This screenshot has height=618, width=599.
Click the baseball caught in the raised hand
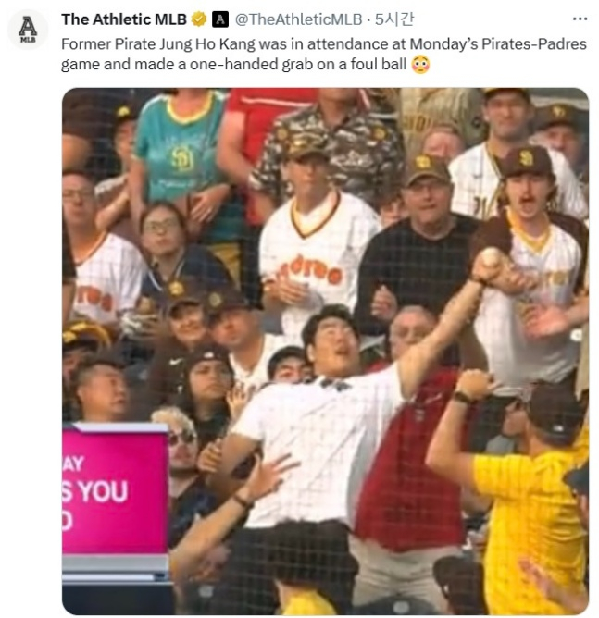[490, 256]
